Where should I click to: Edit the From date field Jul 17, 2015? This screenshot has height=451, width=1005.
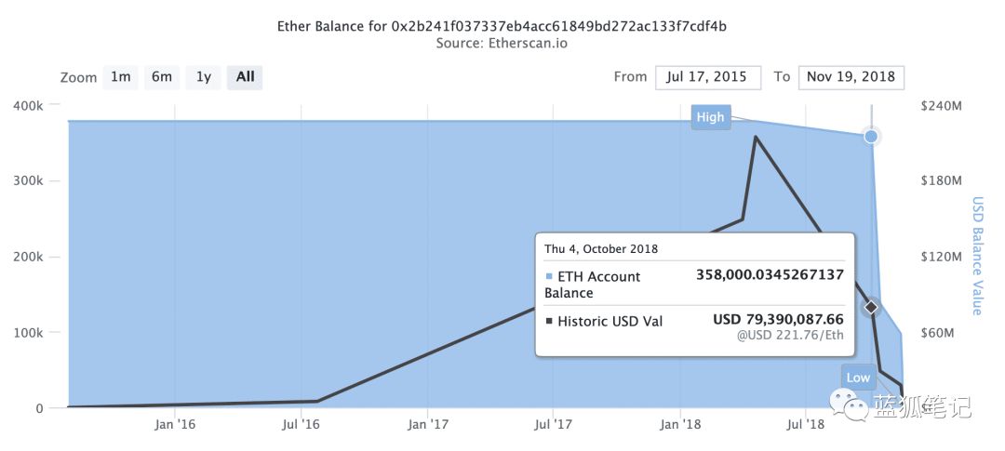click(708, 77)
